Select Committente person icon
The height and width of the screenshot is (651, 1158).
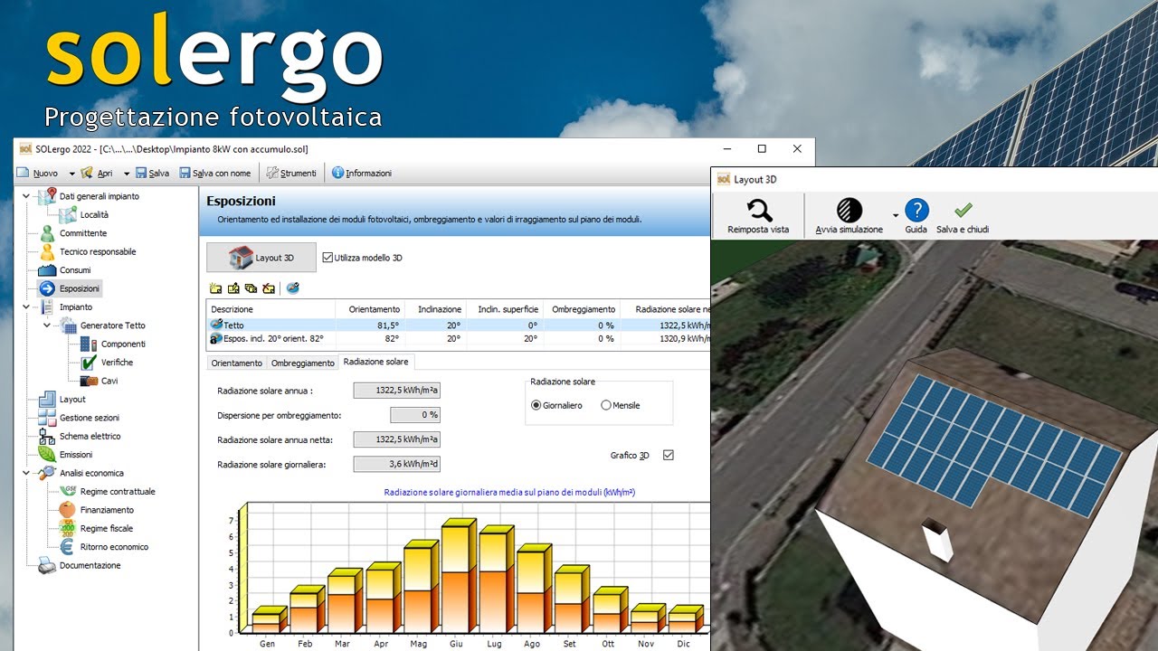[47, 233]
